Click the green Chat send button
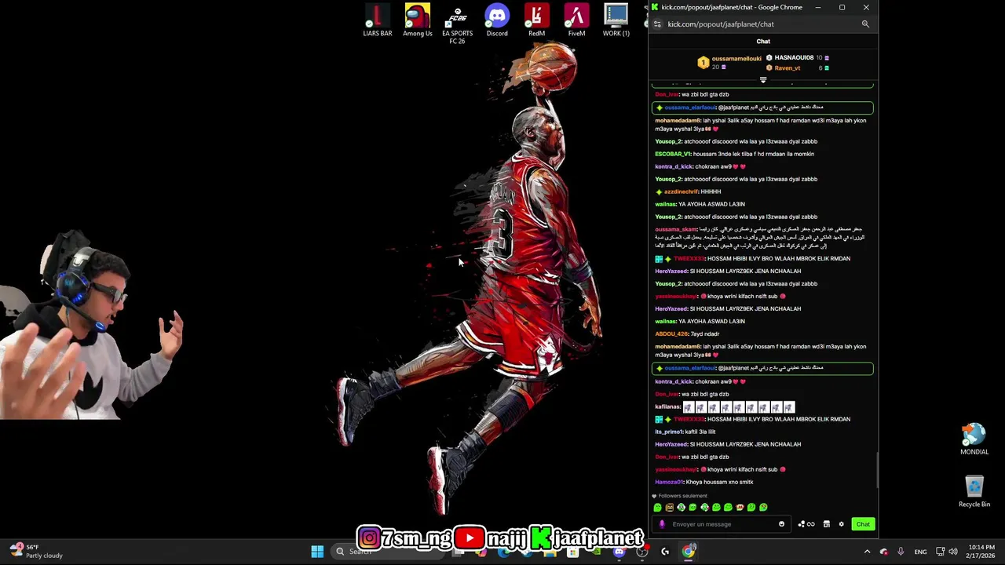This screenshot has height=565, width=1005. pyautogui.click(x=863, y=524)
